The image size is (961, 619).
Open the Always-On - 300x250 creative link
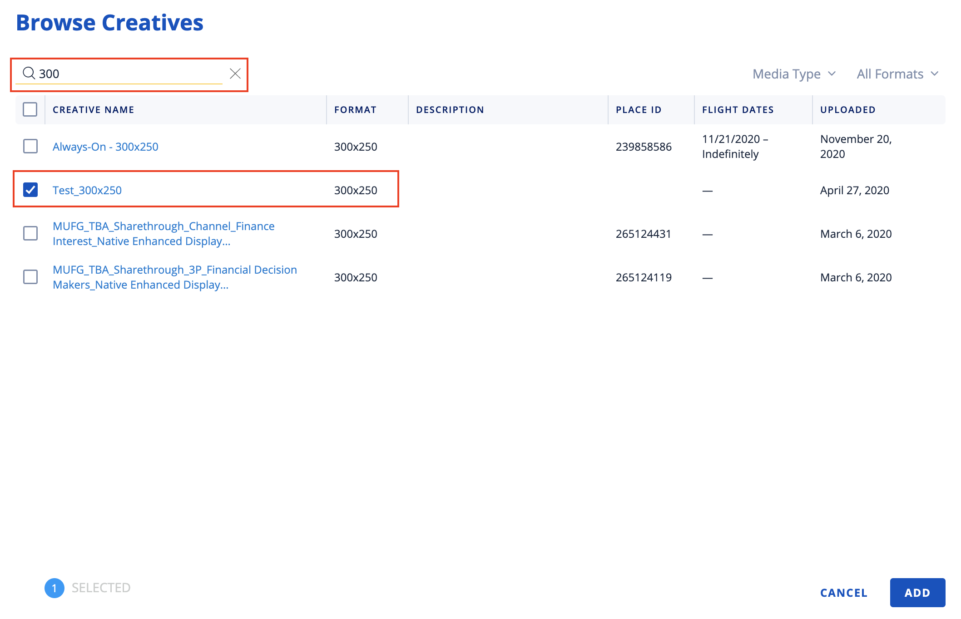tap(105, 147)
